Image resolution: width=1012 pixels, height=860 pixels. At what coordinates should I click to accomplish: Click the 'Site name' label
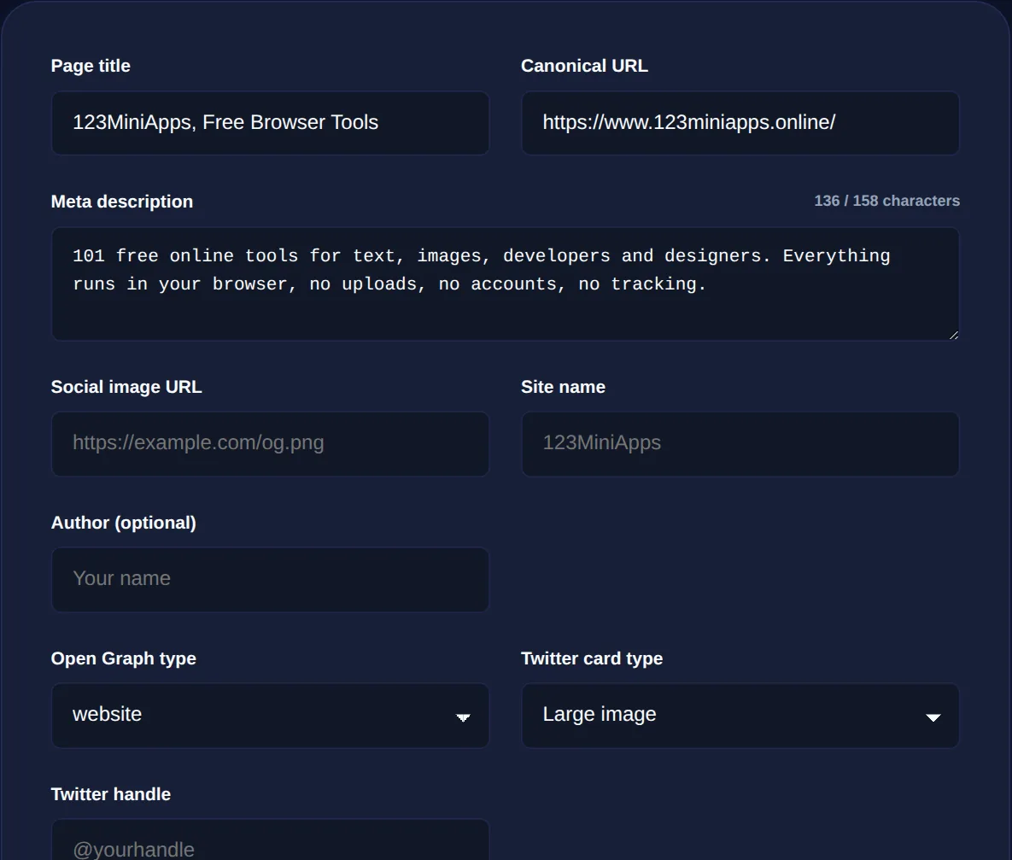[563, 387]
